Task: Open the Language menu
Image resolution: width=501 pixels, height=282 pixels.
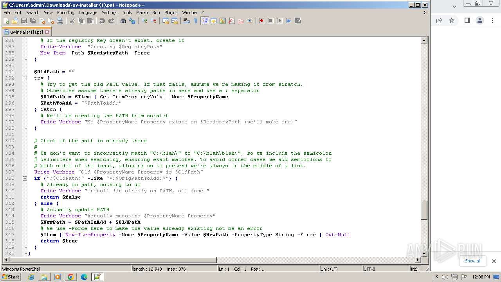Action: point(88,13)
